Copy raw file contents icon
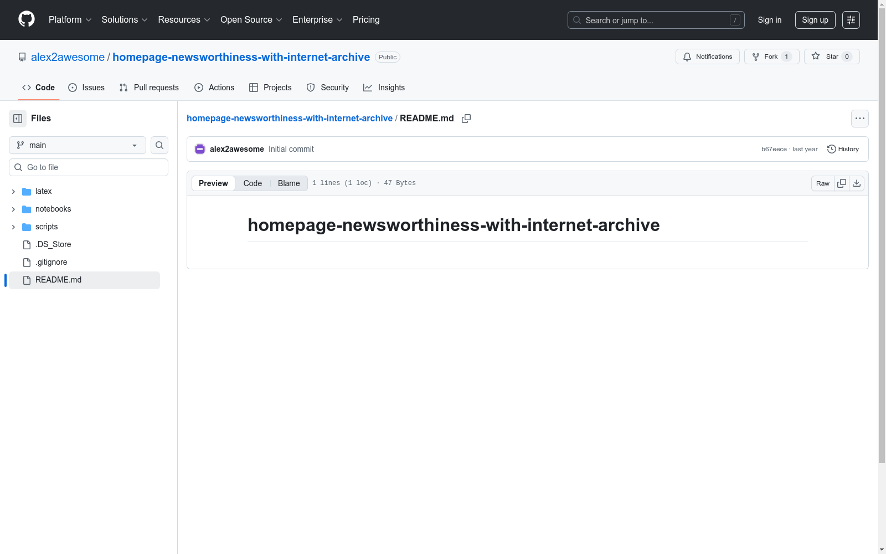886x554 pixels. point(842,183)
